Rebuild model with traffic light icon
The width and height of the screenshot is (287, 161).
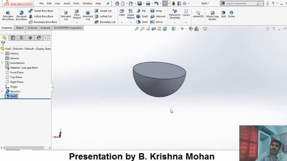point(174,4)
